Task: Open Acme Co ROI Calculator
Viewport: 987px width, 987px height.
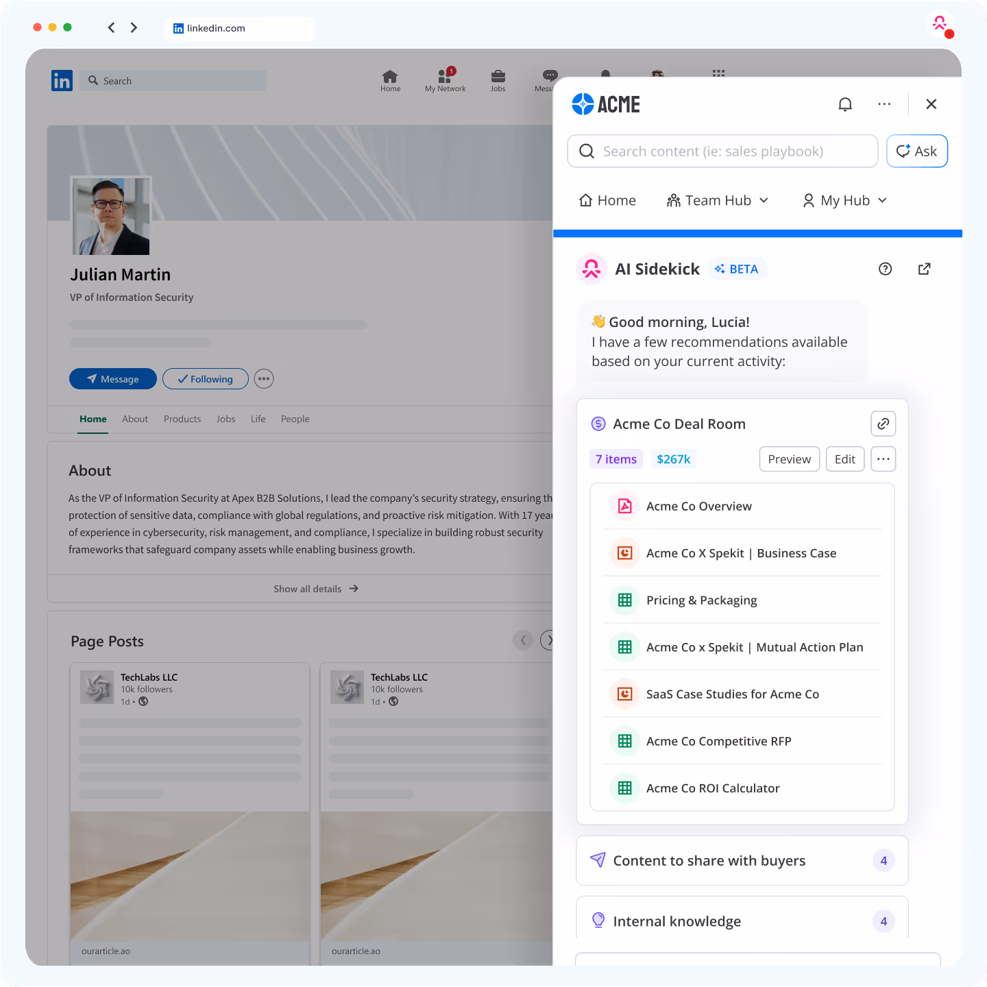Action: (x=742, y=788)
